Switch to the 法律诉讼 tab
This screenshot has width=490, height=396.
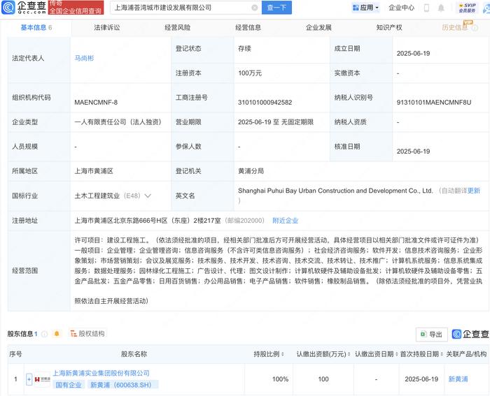(x=107, y=27)
